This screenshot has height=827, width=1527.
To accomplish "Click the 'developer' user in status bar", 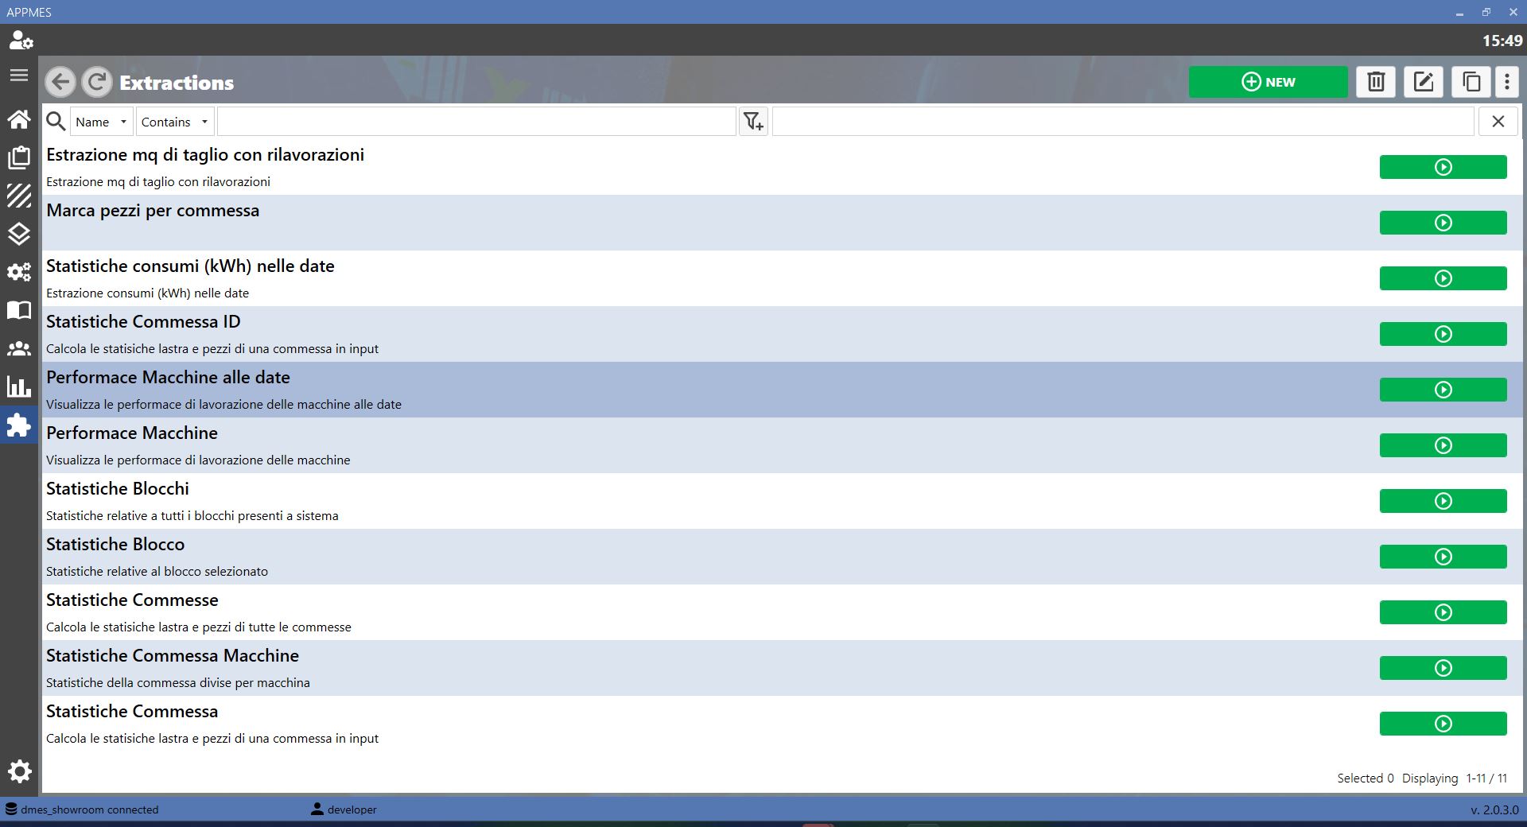I will (x=352, y=810).
